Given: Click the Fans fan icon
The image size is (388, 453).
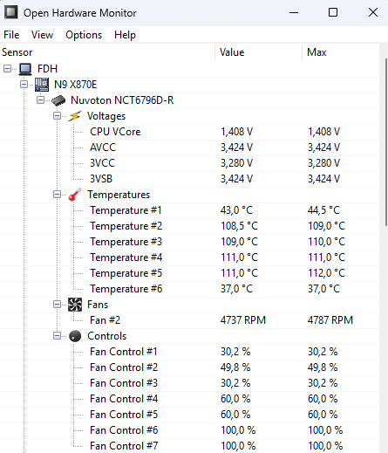Looking at the screenshot, I should click(75, 305).
